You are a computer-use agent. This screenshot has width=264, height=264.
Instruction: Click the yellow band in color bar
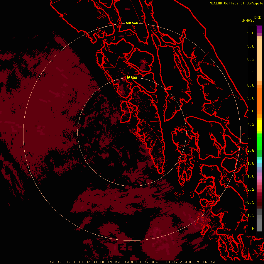[259, 126]
